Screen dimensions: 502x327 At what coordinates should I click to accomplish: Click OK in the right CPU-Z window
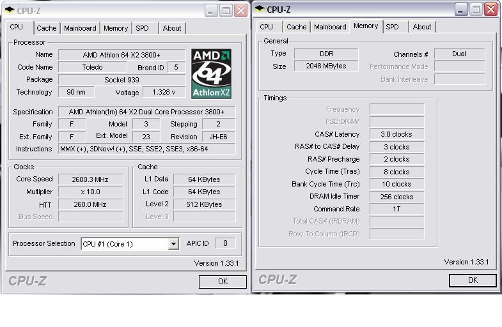[473, 280]
